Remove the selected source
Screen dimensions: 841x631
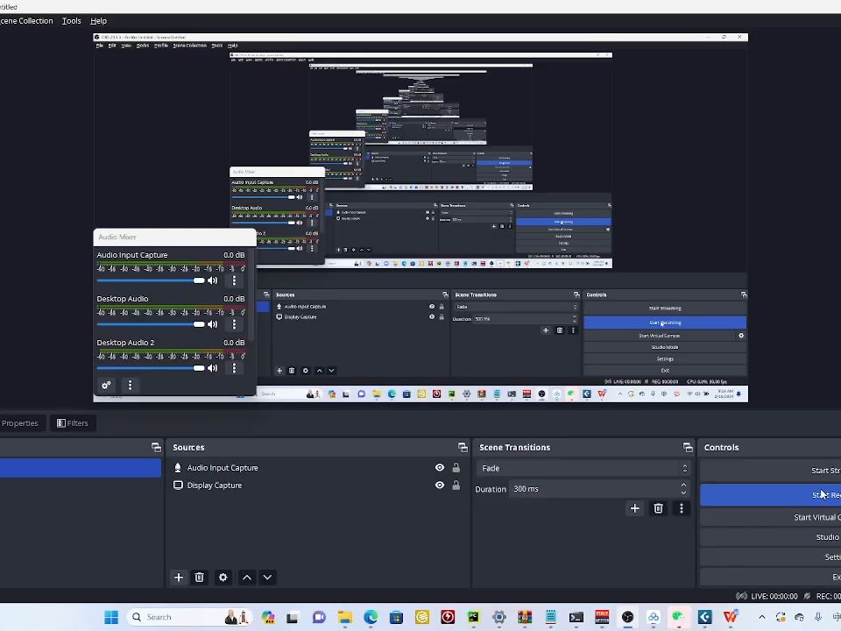click(200, 578)
